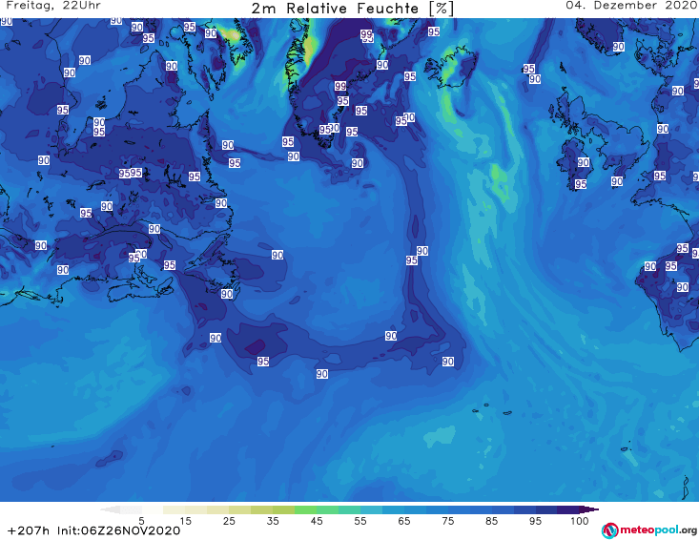Click the legend value 85
699x540 pixels.
click(492, 521)
